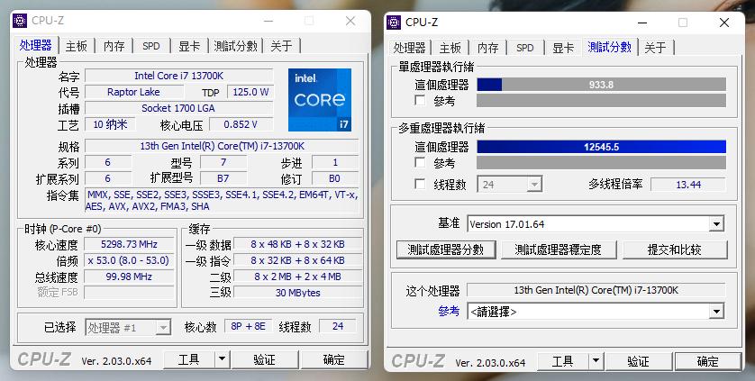This screenshot has width=755, height=381.
Task: Click empty multi-thread 參考 bar
Action: coord(602,162)
